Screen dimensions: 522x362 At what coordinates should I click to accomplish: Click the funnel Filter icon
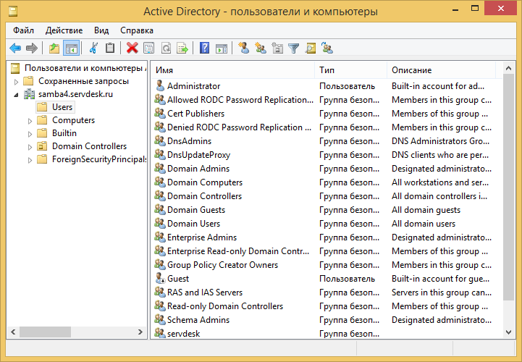(x=294, y=49)
